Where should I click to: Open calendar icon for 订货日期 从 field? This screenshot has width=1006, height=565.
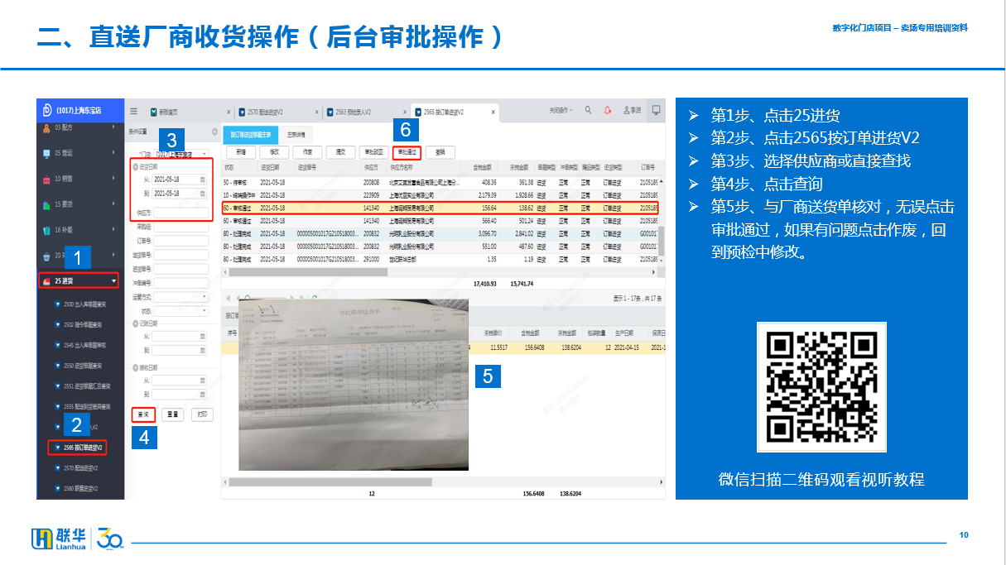click(x=203, y=338)
